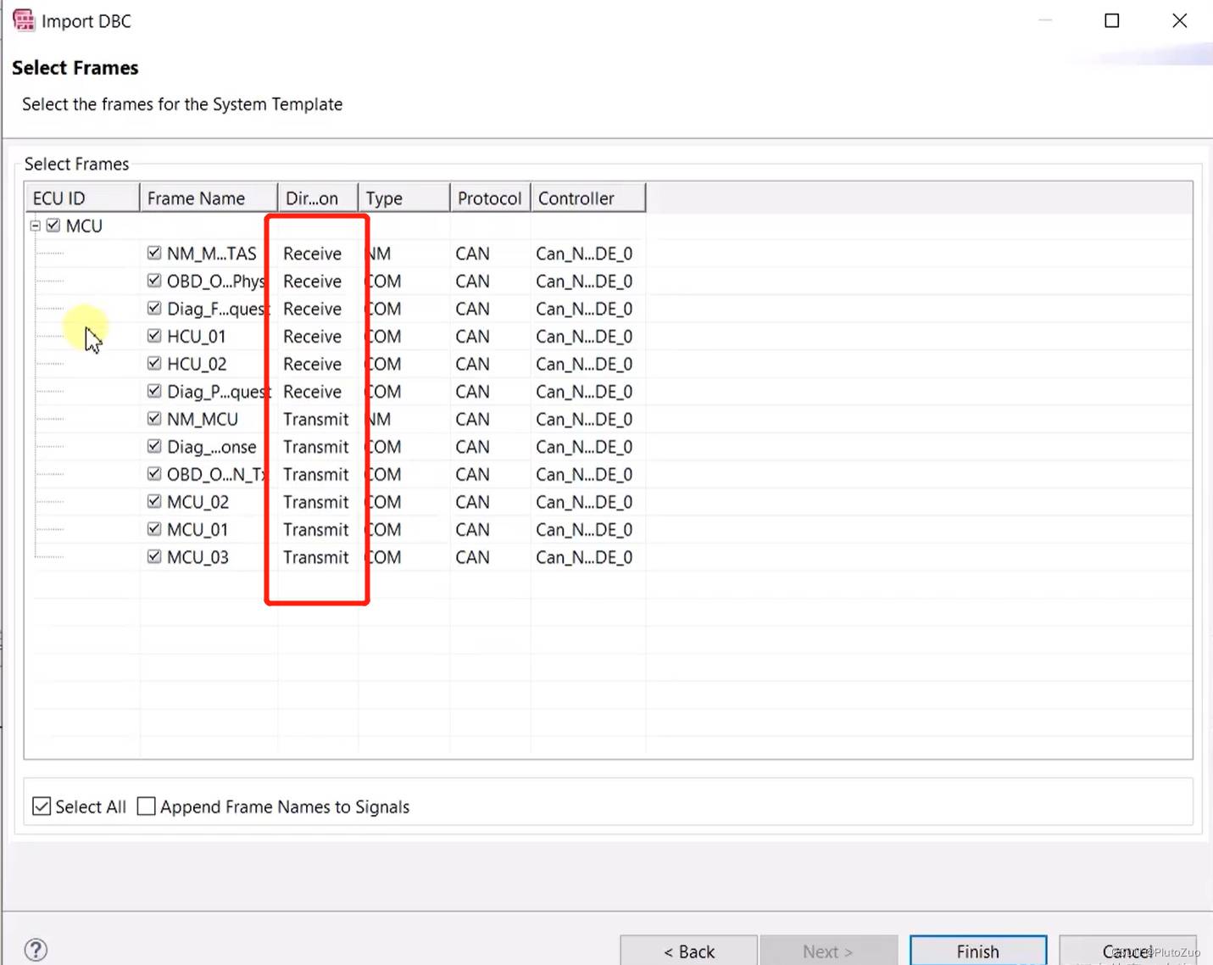Click Transmit direction of Diag_...onse row
This screenshot has width=1213, height=965.
315,447
